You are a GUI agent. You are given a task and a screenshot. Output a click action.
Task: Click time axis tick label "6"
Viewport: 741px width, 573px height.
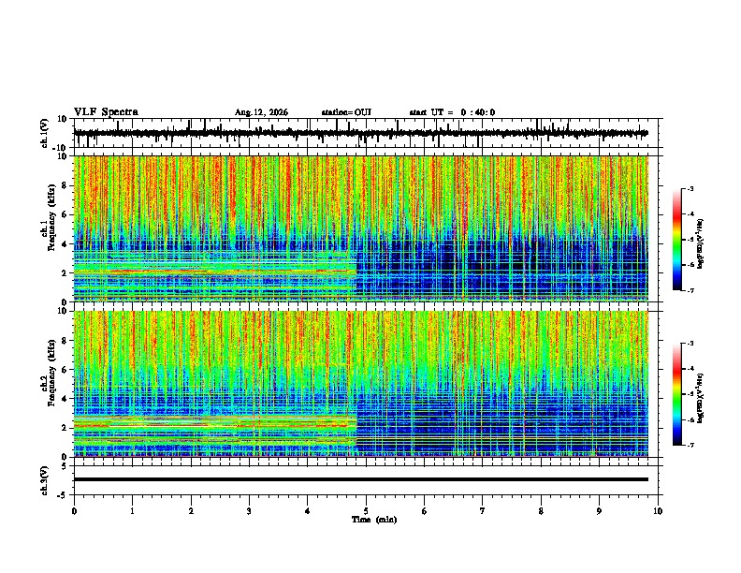click(425, 511)
